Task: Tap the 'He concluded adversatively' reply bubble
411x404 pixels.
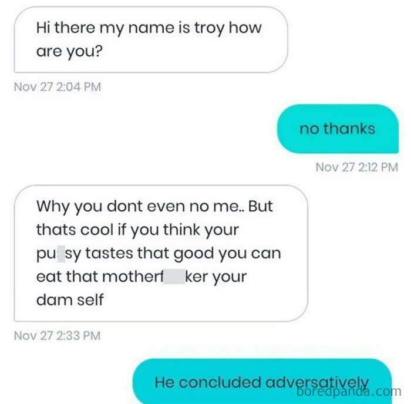Action: coord(262,382)
